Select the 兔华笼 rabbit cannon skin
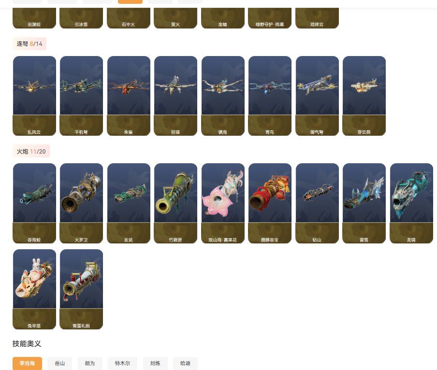 coord(34,289)
